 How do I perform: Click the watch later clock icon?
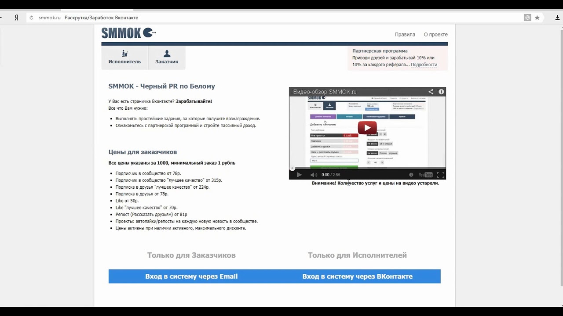click(411, 175)
